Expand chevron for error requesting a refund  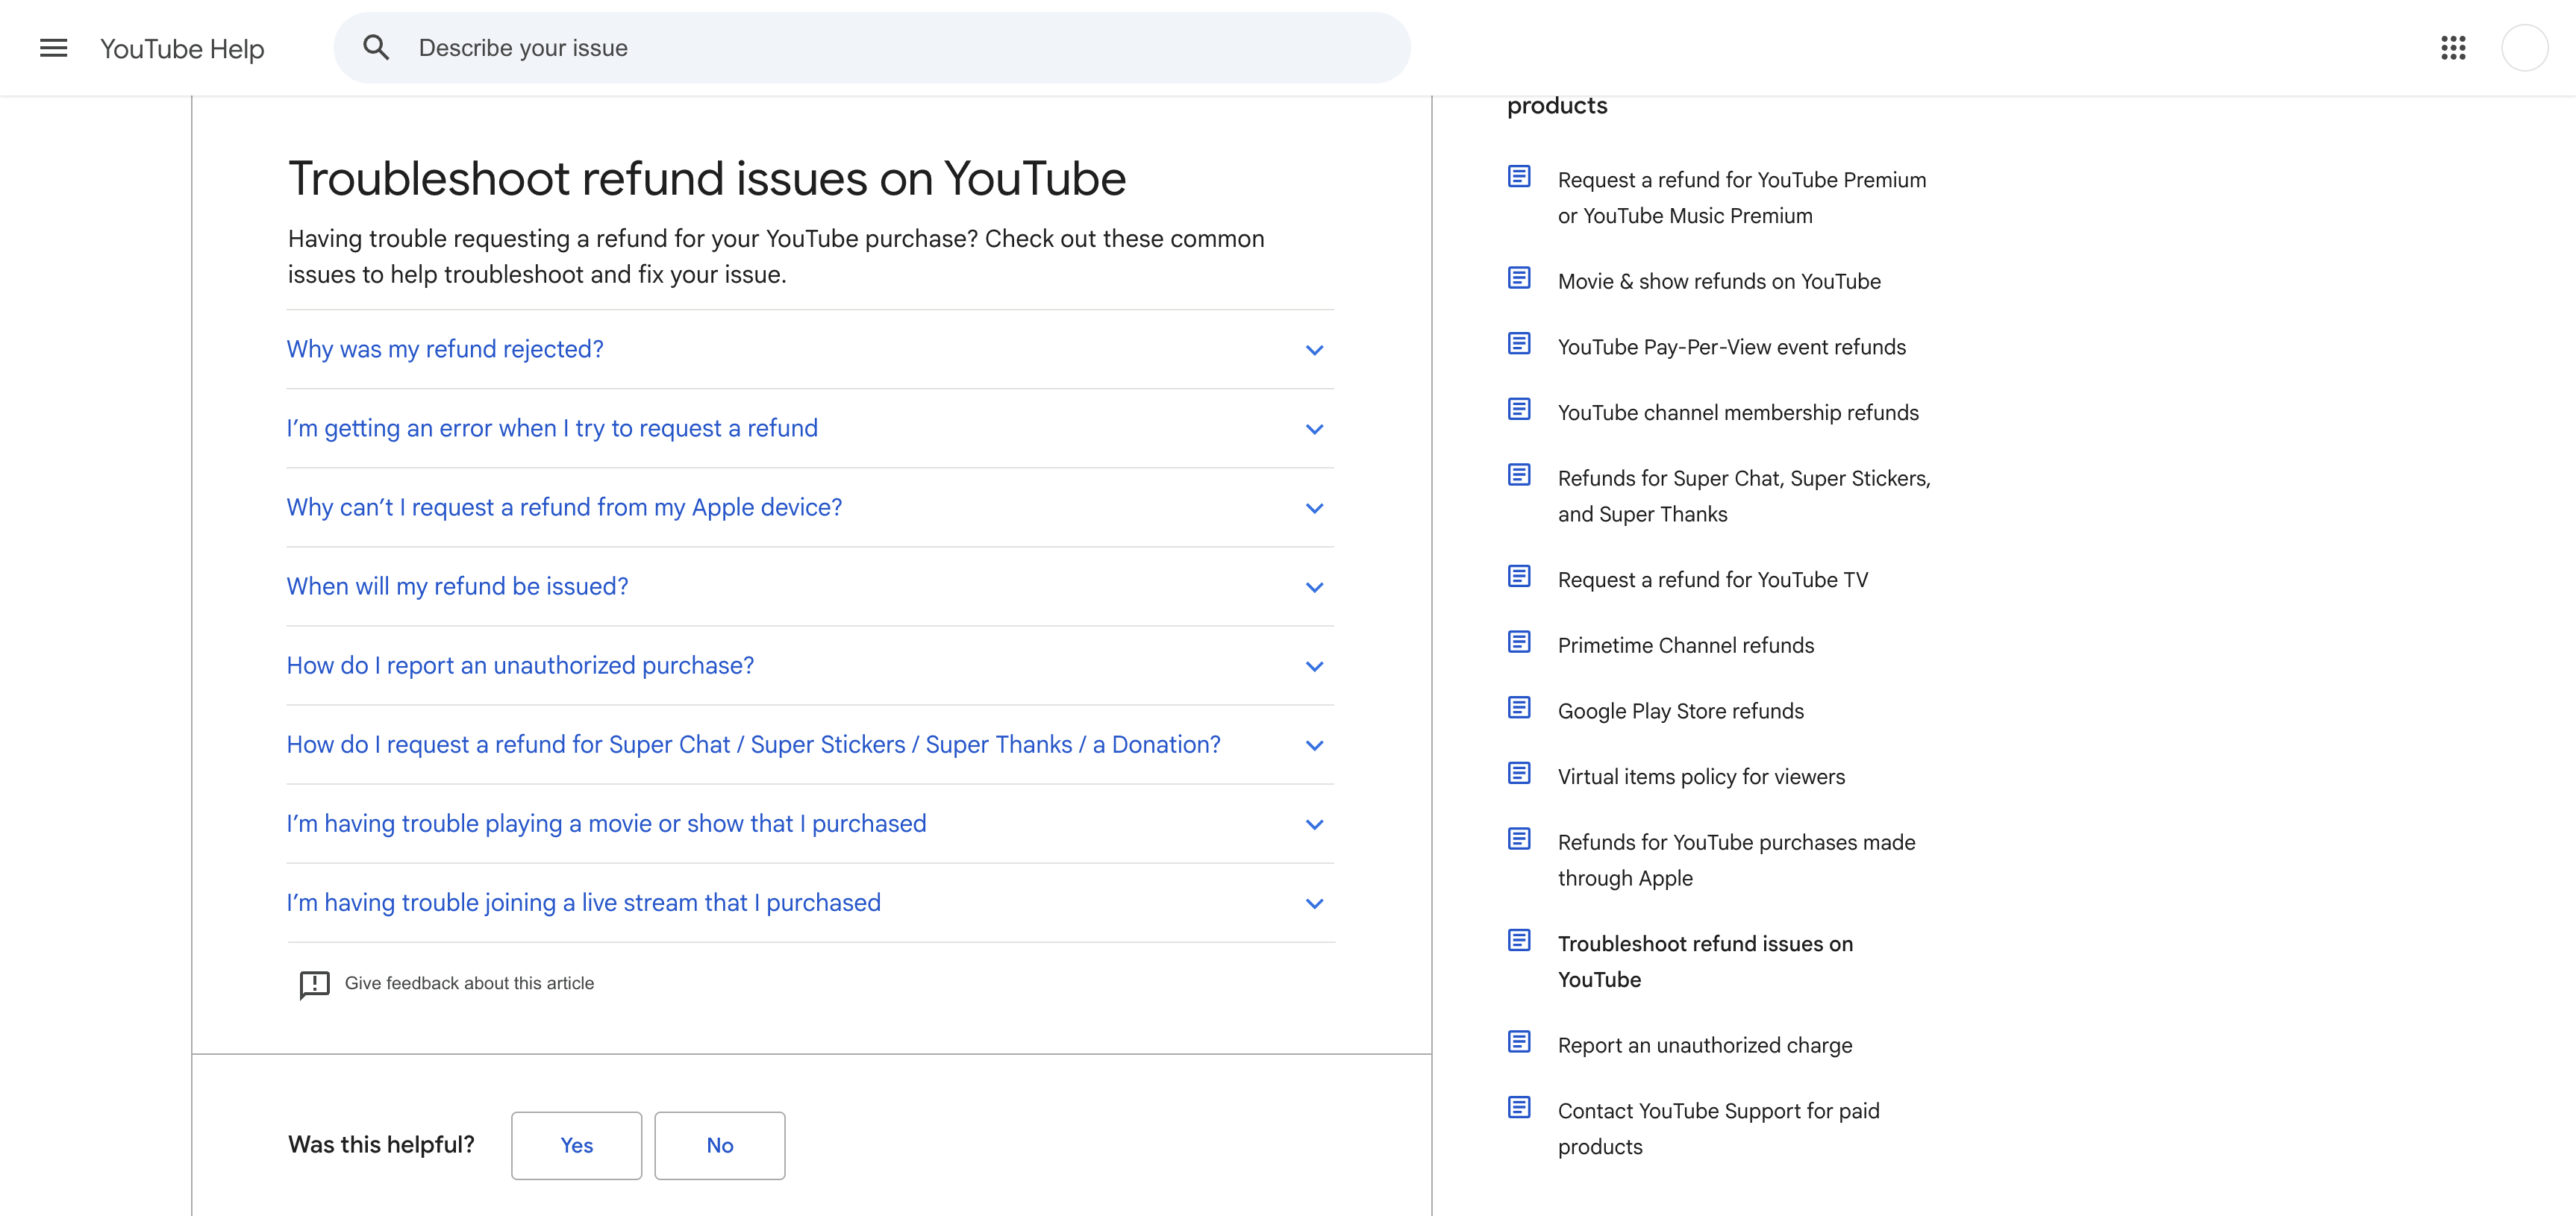[x=1314, y=429]
